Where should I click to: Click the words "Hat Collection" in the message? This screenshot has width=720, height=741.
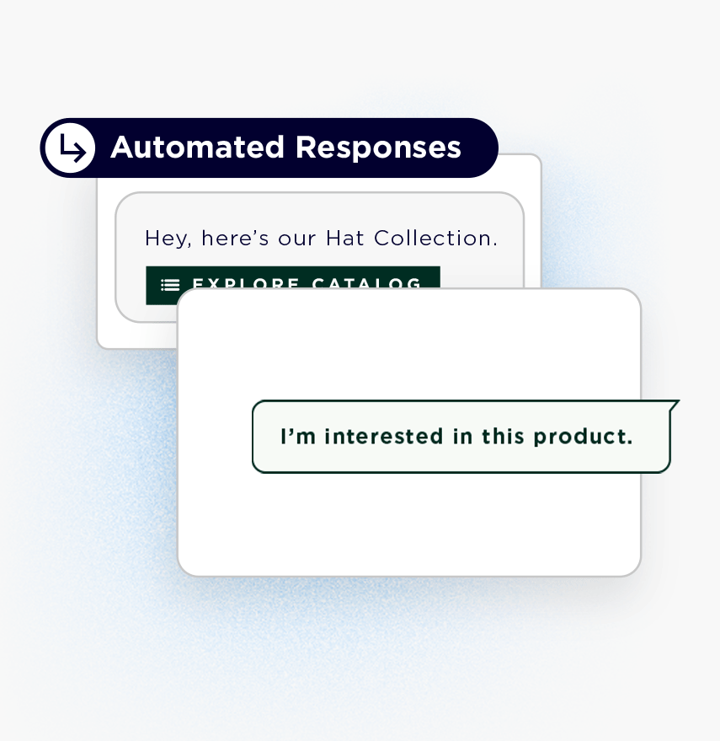pos(411,239)
